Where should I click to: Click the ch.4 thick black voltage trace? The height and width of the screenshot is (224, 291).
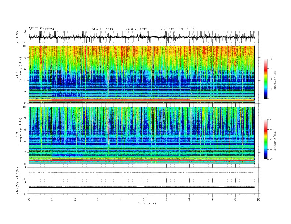[141, 187]
